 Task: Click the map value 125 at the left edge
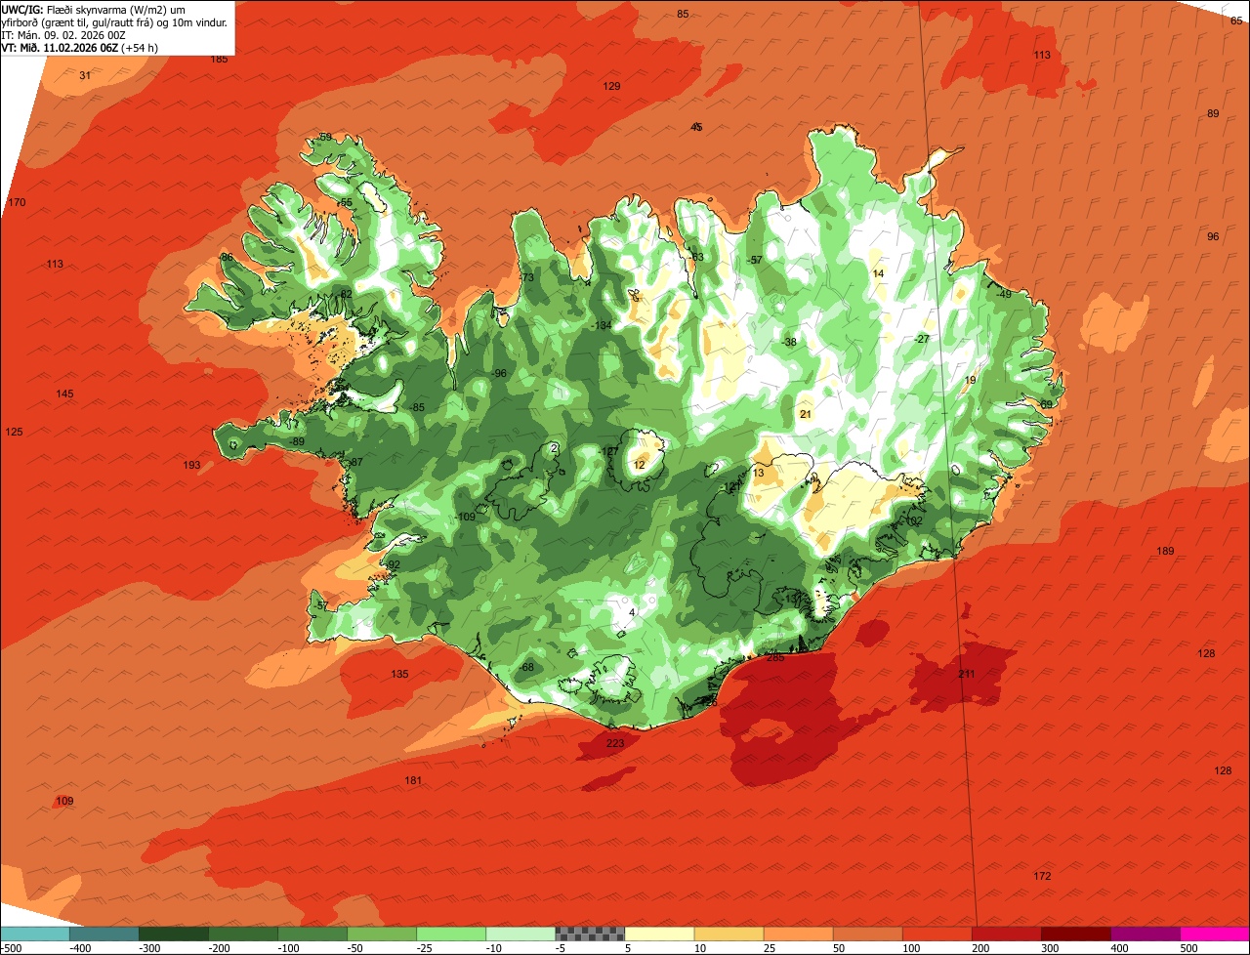click(14, 433)
